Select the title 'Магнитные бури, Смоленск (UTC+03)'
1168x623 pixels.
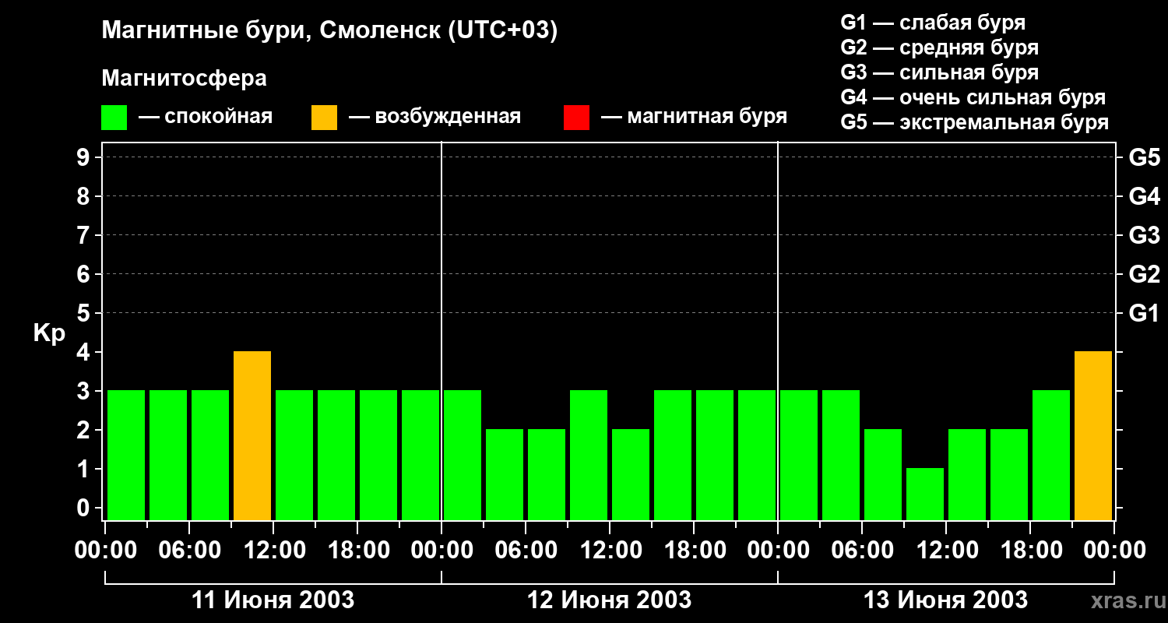(x=330, y=32)
